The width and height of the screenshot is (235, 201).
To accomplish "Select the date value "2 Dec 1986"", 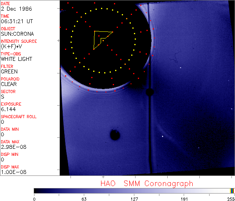I will tap(16, 9).
